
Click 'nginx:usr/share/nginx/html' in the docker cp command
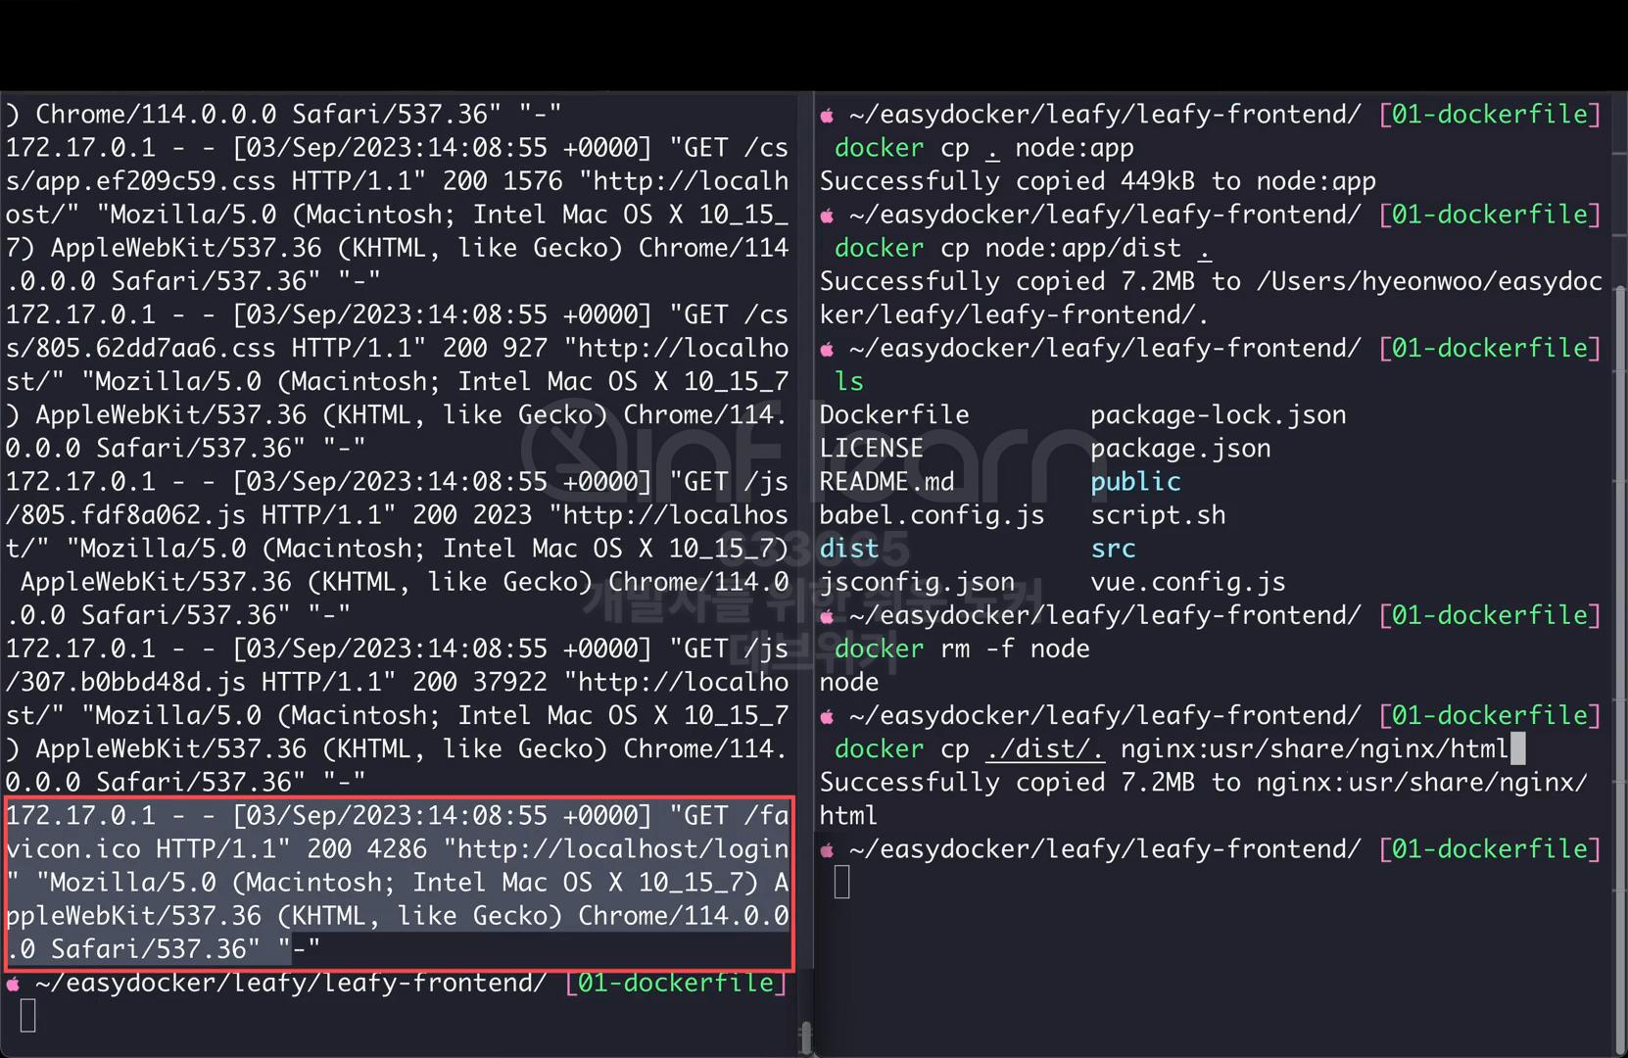tap(1315, 749)
